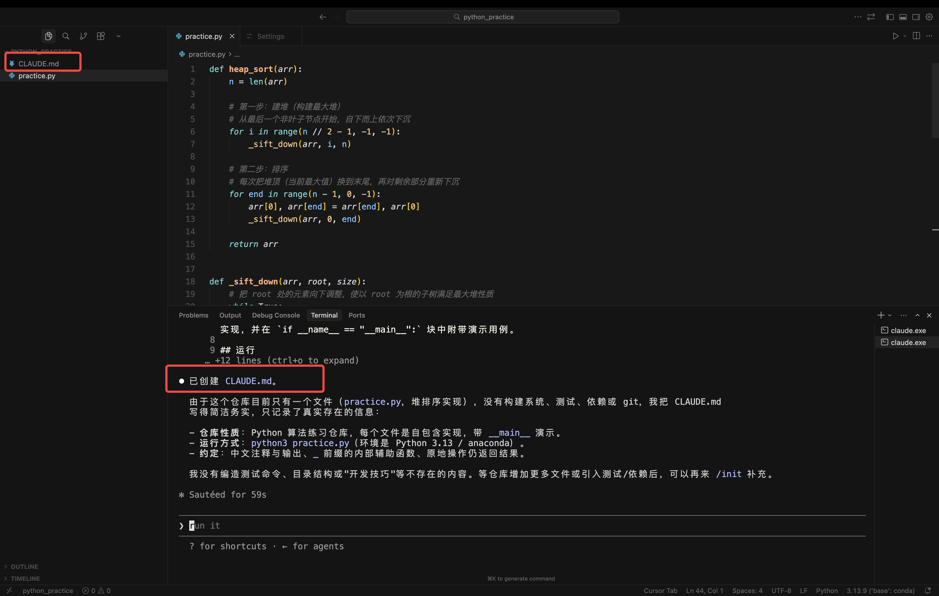Close the terminal panel
This screenshot has height=596, width=939.
point(929,315)
